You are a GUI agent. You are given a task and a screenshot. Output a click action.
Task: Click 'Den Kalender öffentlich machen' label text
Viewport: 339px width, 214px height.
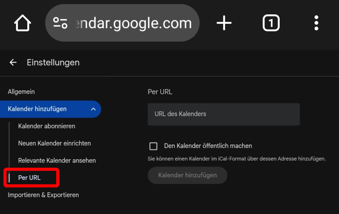208,146
